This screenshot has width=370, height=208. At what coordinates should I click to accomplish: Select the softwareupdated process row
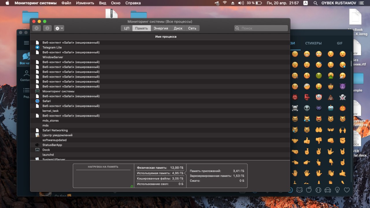click(160, 140)
